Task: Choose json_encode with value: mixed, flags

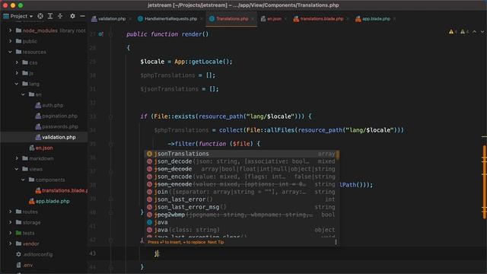Action: click(241, 177)
